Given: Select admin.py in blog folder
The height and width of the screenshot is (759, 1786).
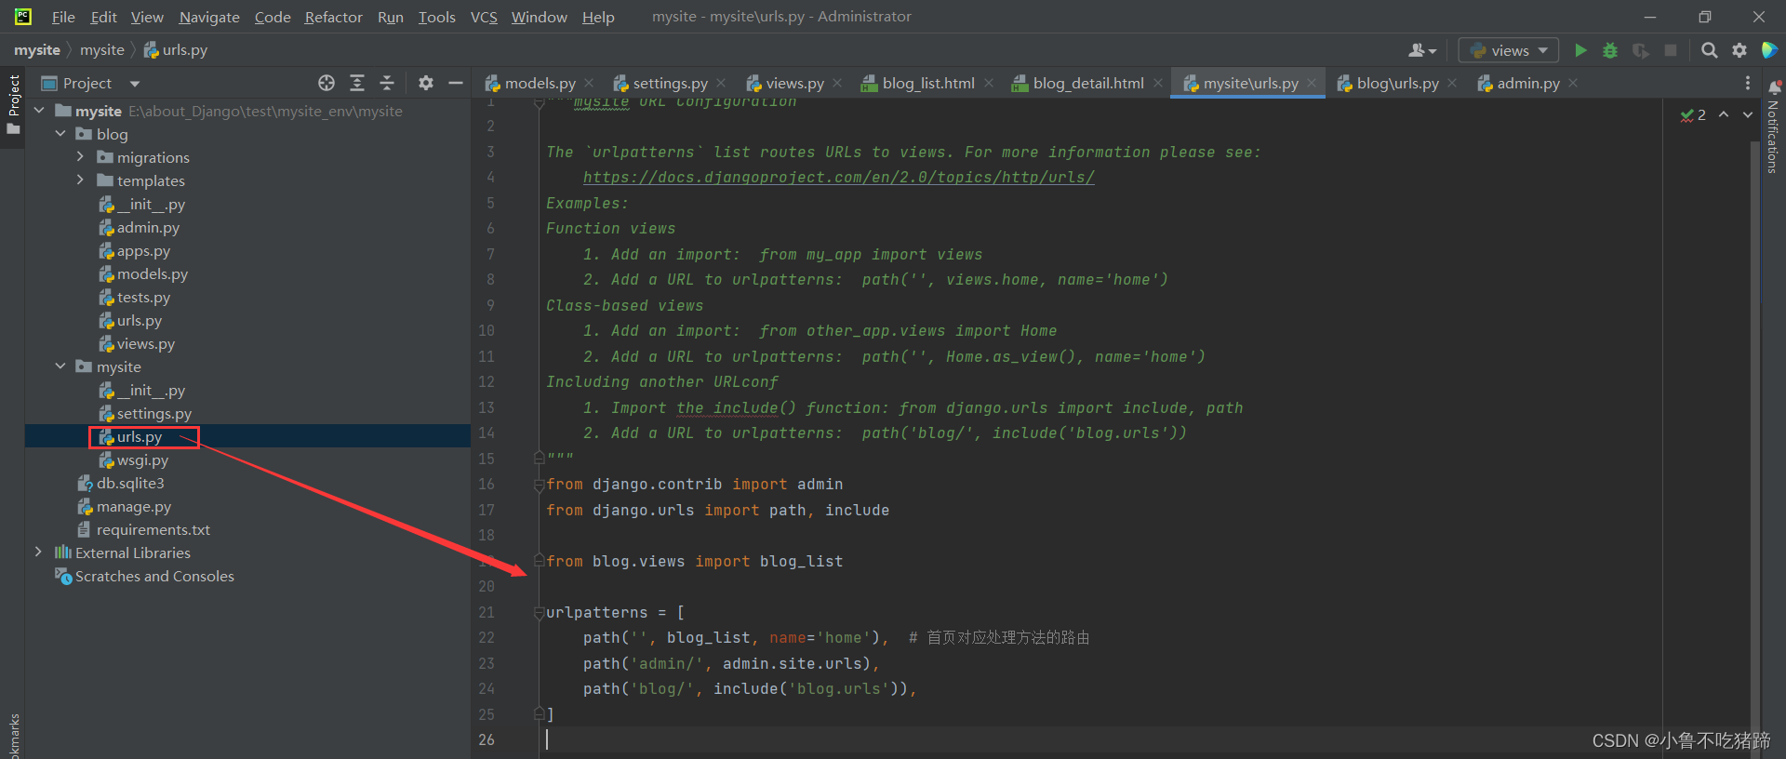Looking at the screenshot, I should tap(139, 227).
